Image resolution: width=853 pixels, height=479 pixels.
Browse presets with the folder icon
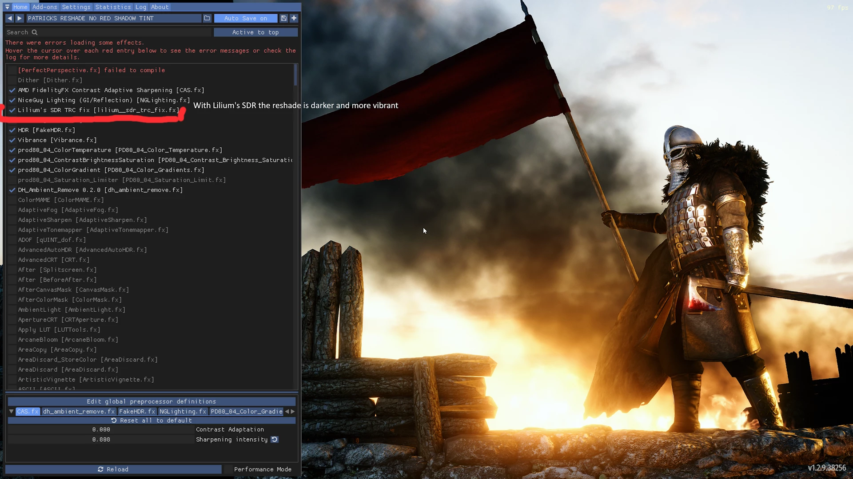click(207, 18)
